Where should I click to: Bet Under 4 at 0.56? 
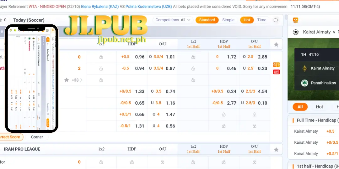coord(162,126)
